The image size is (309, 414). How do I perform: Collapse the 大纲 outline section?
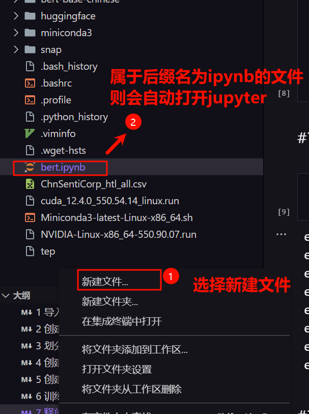click(6, 295)
